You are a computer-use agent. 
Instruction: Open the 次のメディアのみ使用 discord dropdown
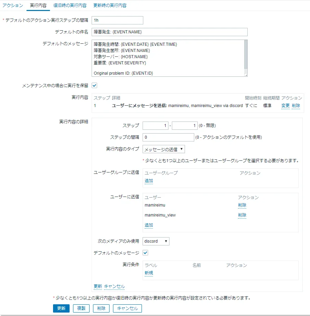click(156, 241)
